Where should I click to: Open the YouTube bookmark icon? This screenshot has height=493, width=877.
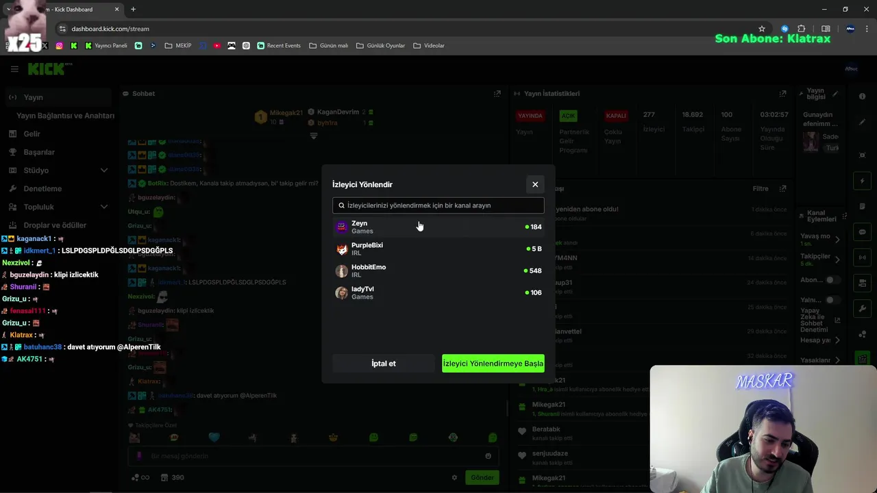[x=217, y=46]
